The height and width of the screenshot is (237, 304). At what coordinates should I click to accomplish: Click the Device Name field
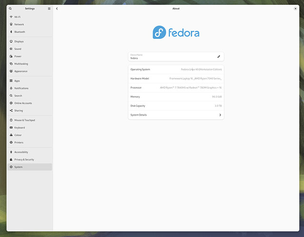click(x=176, y=56)
